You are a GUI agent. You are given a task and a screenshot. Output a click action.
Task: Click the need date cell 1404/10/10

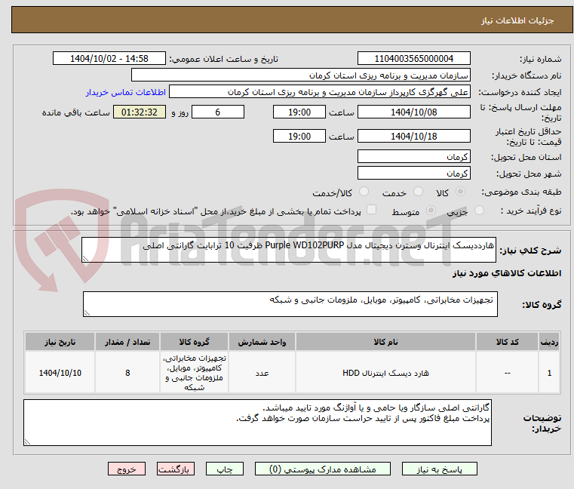[60, 373]
